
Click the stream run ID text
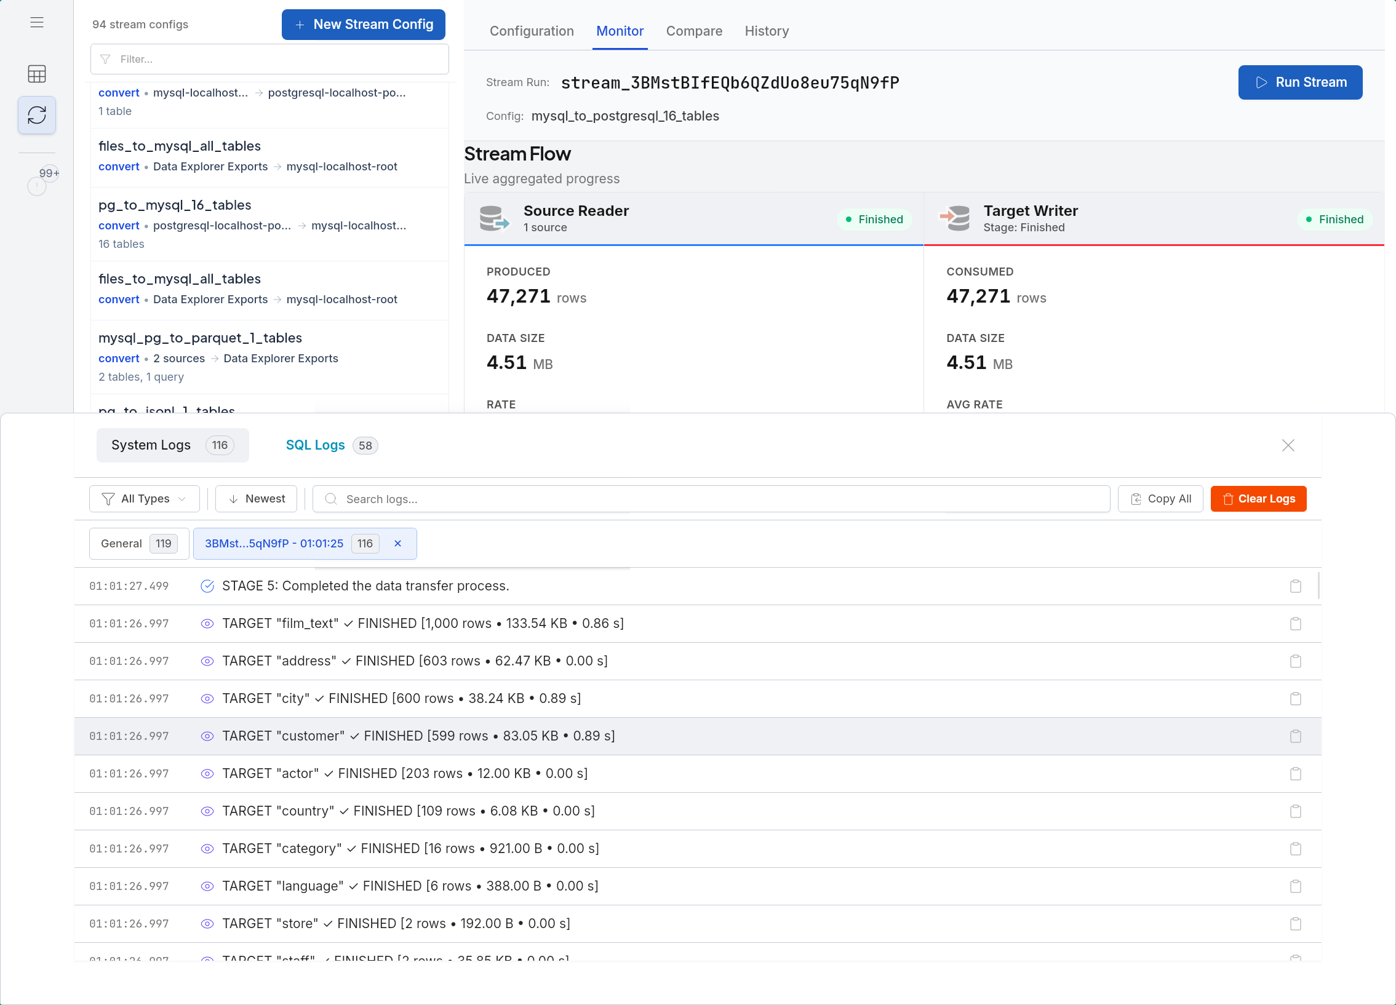coord(730,82)
